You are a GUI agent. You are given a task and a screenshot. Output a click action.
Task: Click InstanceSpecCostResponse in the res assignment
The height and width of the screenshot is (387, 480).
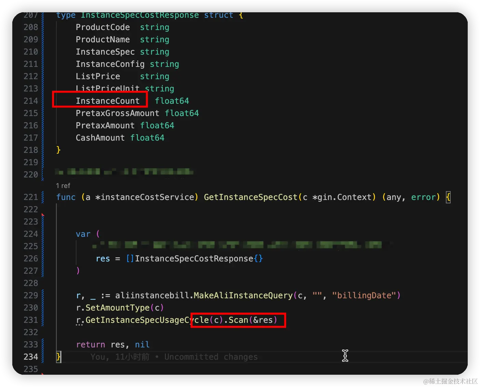[x=194, y=259]
